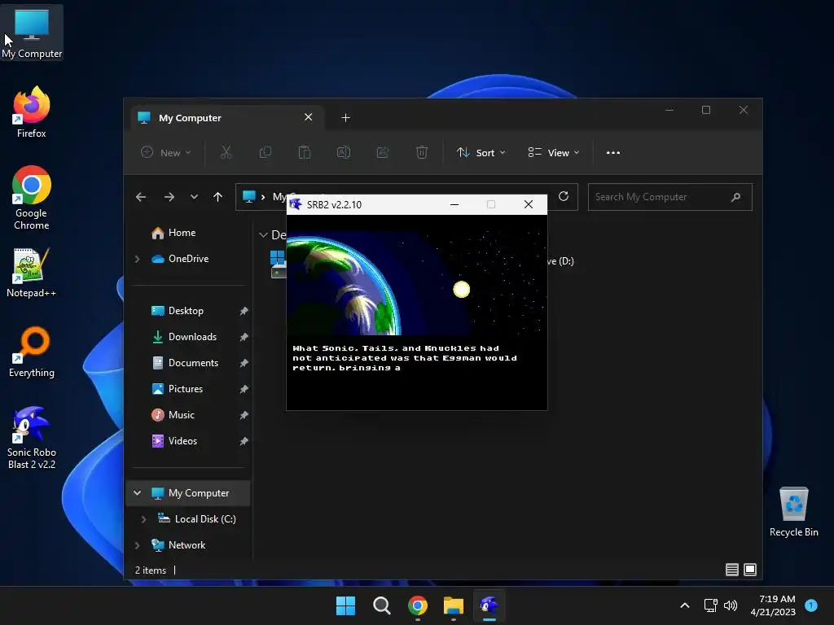
Task: Switch to Chrome on the taskbar
Action: pyautogui.click(x=418, y=605)
